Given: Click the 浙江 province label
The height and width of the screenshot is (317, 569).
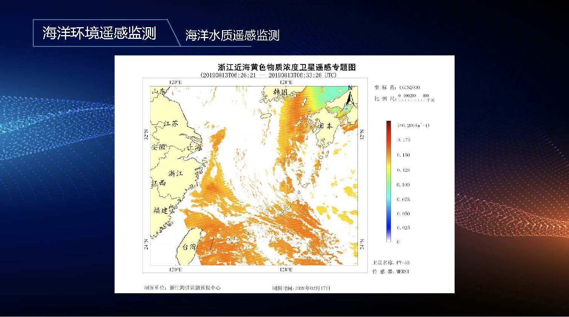Looking at the screenshot, I should pyautogui.click(x=176, y=174).
